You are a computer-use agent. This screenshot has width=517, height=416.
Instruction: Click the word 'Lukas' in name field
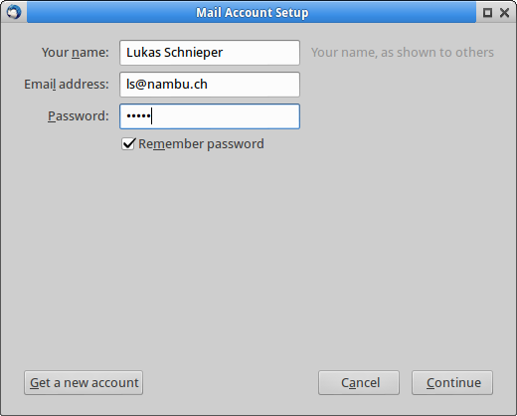coord(143,53)
